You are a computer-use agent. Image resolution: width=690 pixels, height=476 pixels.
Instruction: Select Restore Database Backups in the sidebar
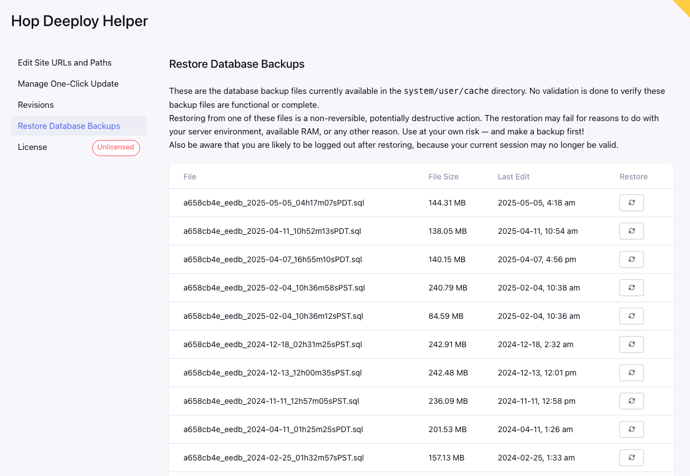click(69, 126)
